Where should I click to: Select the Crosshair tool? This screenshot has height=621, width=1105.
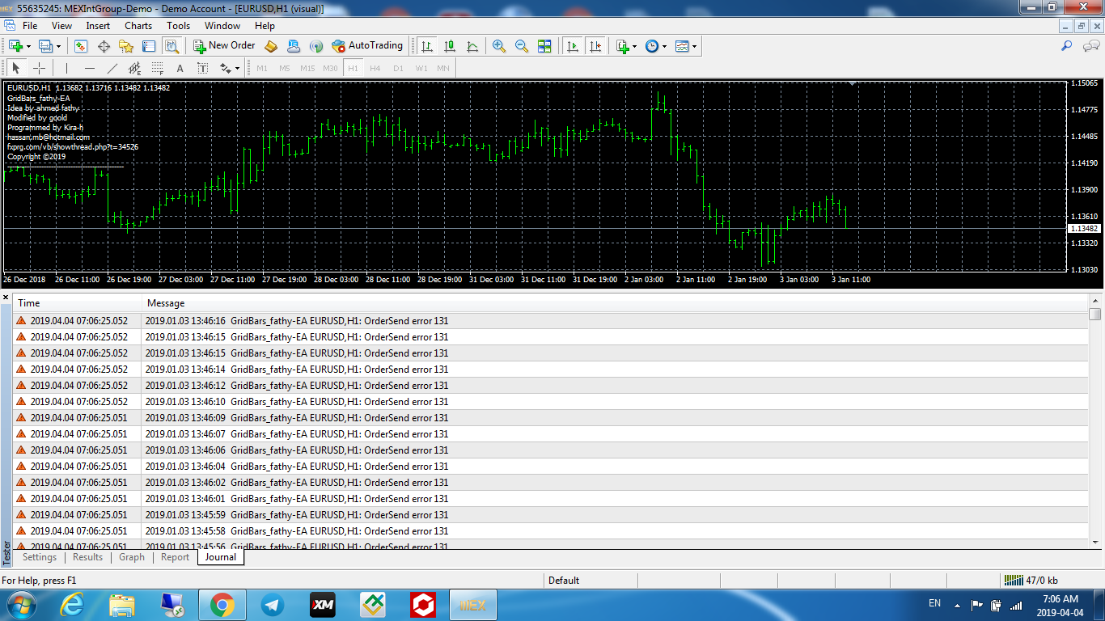coord(39,69)
